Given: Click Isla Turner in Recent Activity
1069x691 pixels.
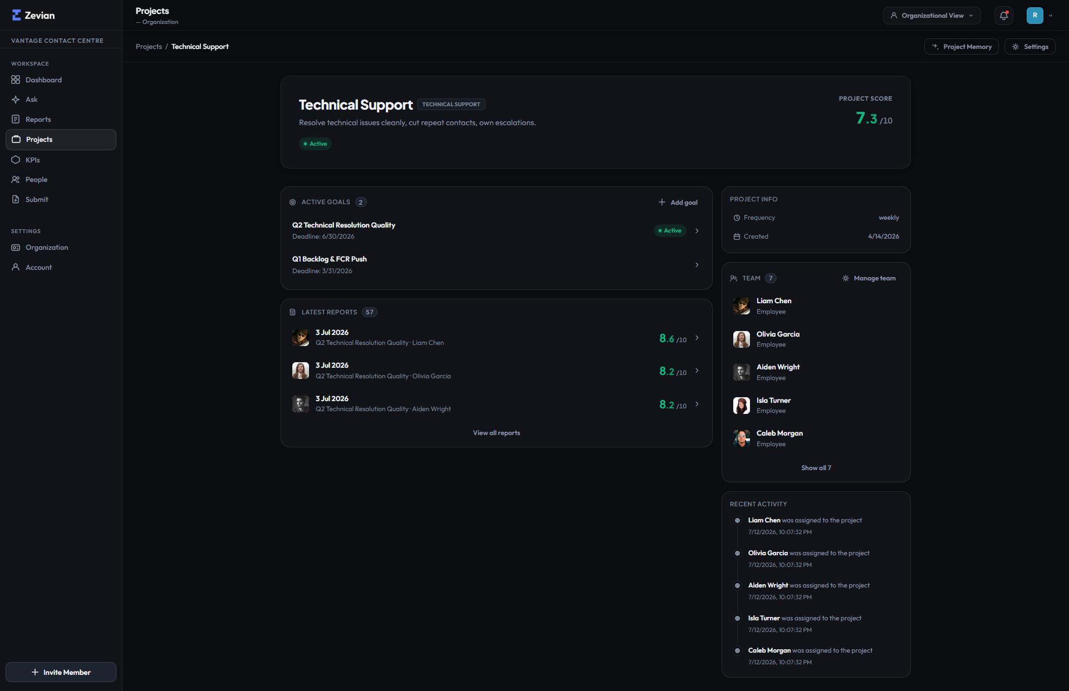Looking at the screenshot, I should click(x=764, y=618).
